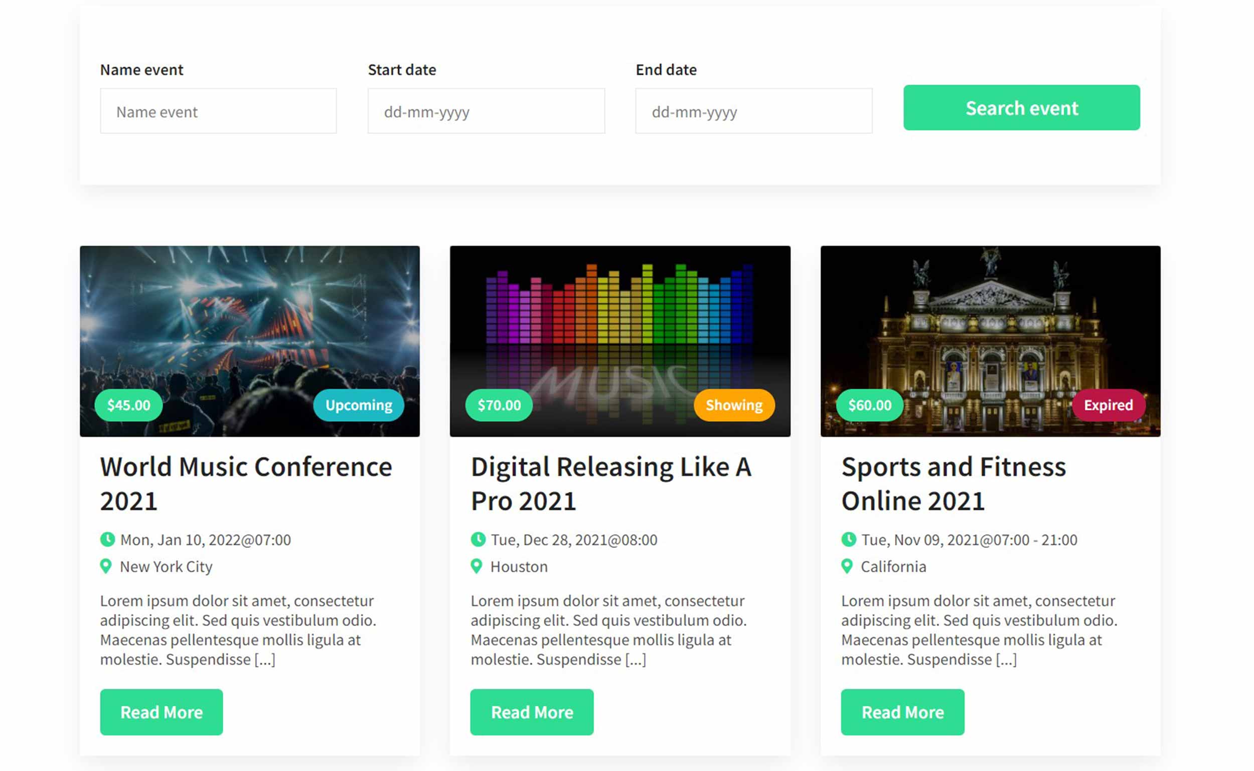Click the New York City location text

(x=166, y=567)
